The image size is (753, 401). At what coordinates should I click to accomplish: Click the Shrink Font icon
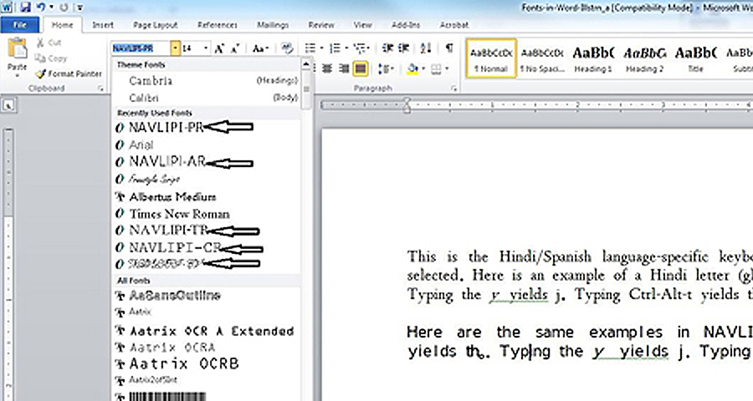pos(235,48)
